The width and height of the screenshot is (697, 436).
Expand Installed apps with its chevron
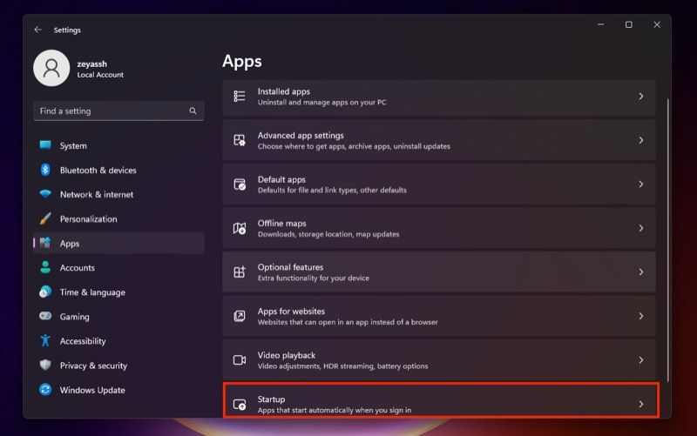(x=640, y=97)
